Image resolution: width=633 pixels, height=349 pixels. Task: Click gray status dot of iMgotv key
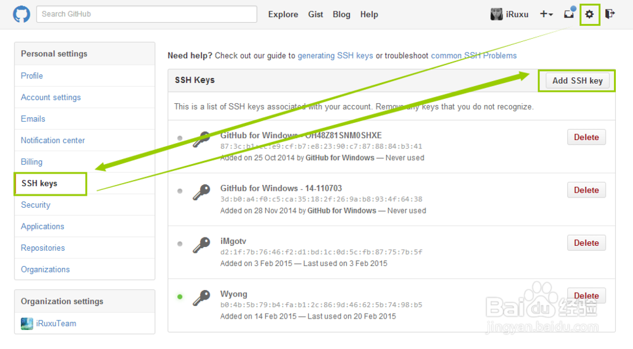180,244
